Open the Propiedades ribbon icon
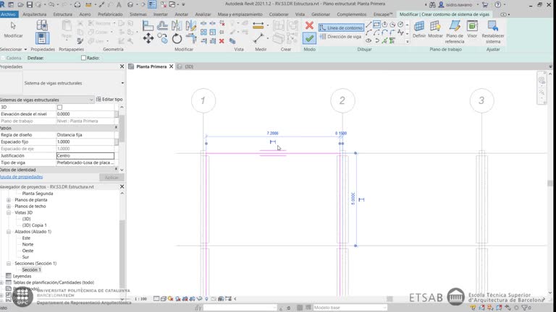 click(x=43, y=38)
